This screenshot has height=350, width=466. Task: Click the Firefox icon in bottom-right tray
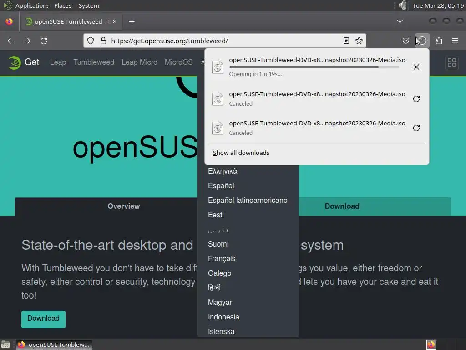coord(431,345)
